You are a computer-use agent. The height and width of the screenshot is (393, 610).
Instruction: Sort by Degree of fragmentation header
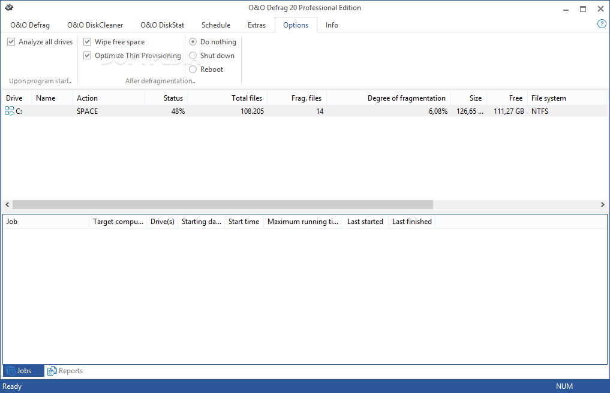(x=389, y=98)
